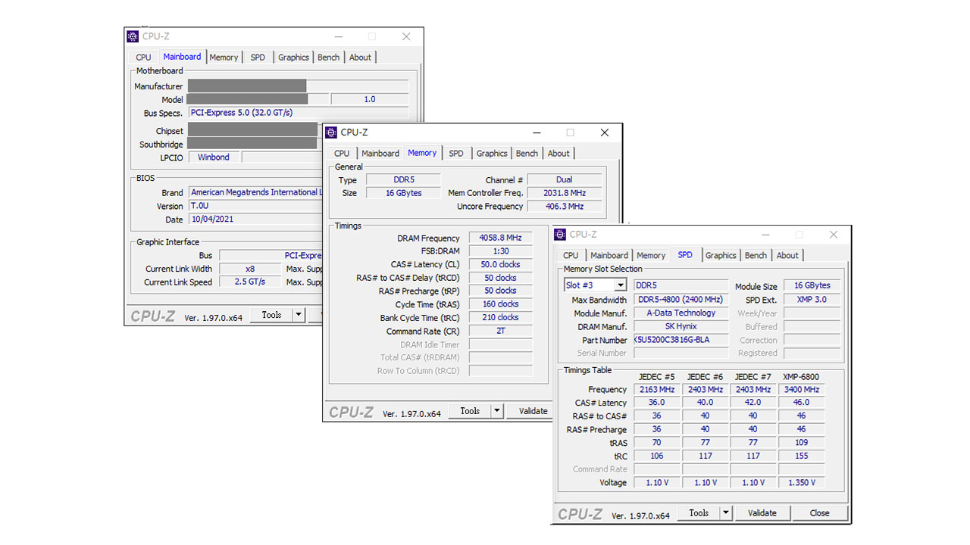This screenshot has height=545, width=970.
Task: Switch to Memory tab in SPD window
Action: pyautogui.click(x=651, y=256)
